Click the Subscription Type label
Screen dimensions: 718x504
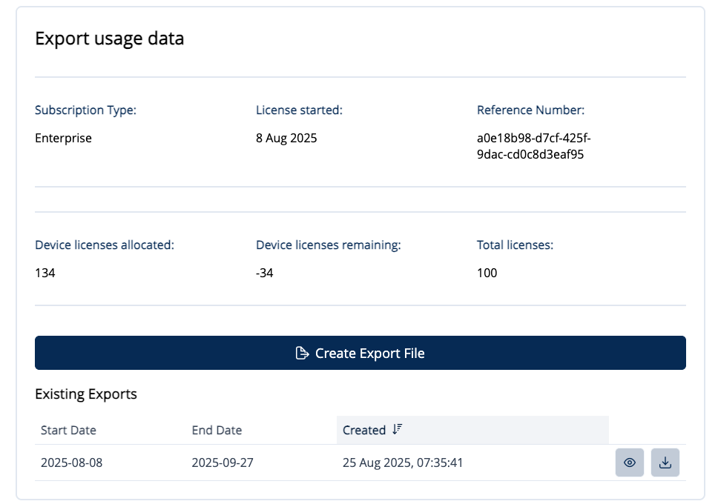point(86,110)
